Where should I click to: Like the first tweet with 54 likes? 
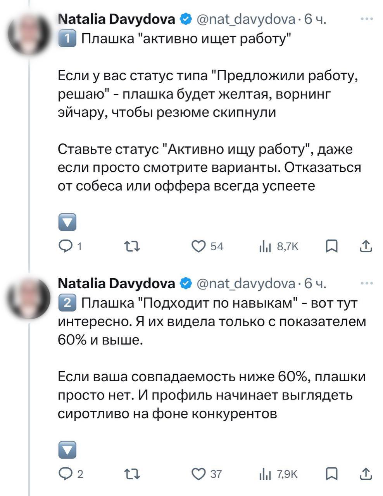199,246
